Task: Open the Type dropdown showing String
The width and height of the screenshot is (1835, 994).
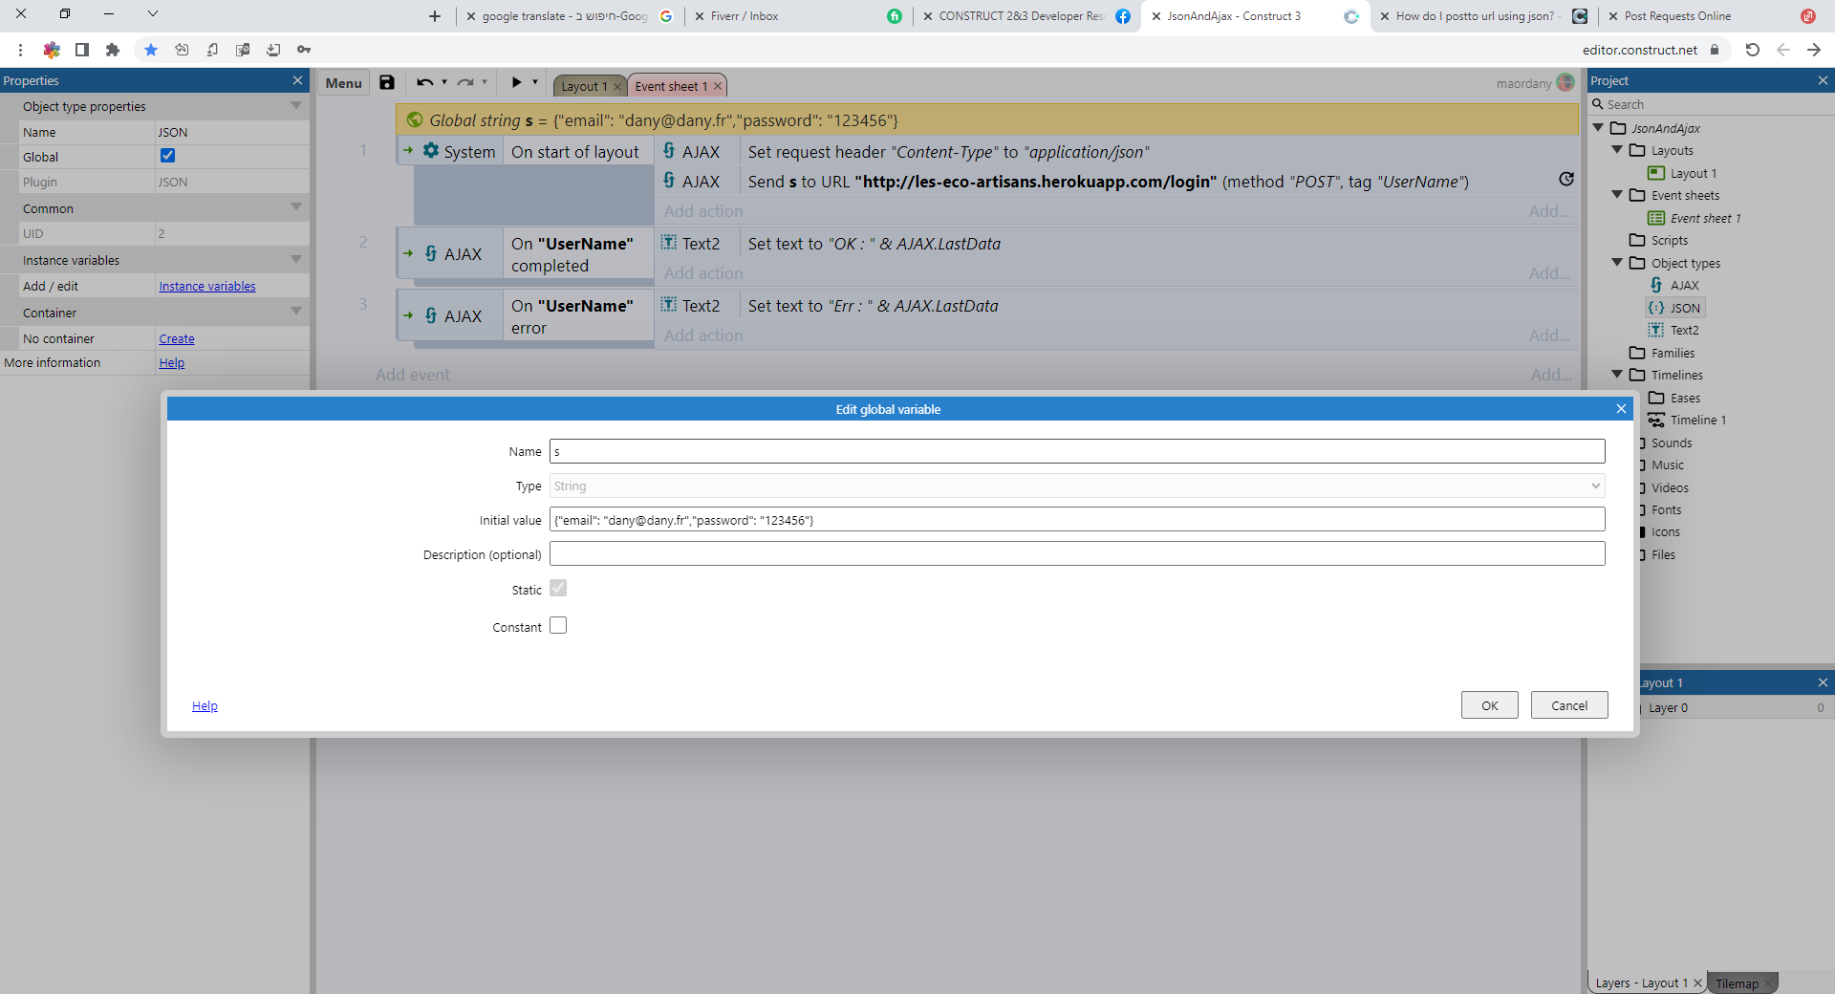Action: [x=1595, y=486]
